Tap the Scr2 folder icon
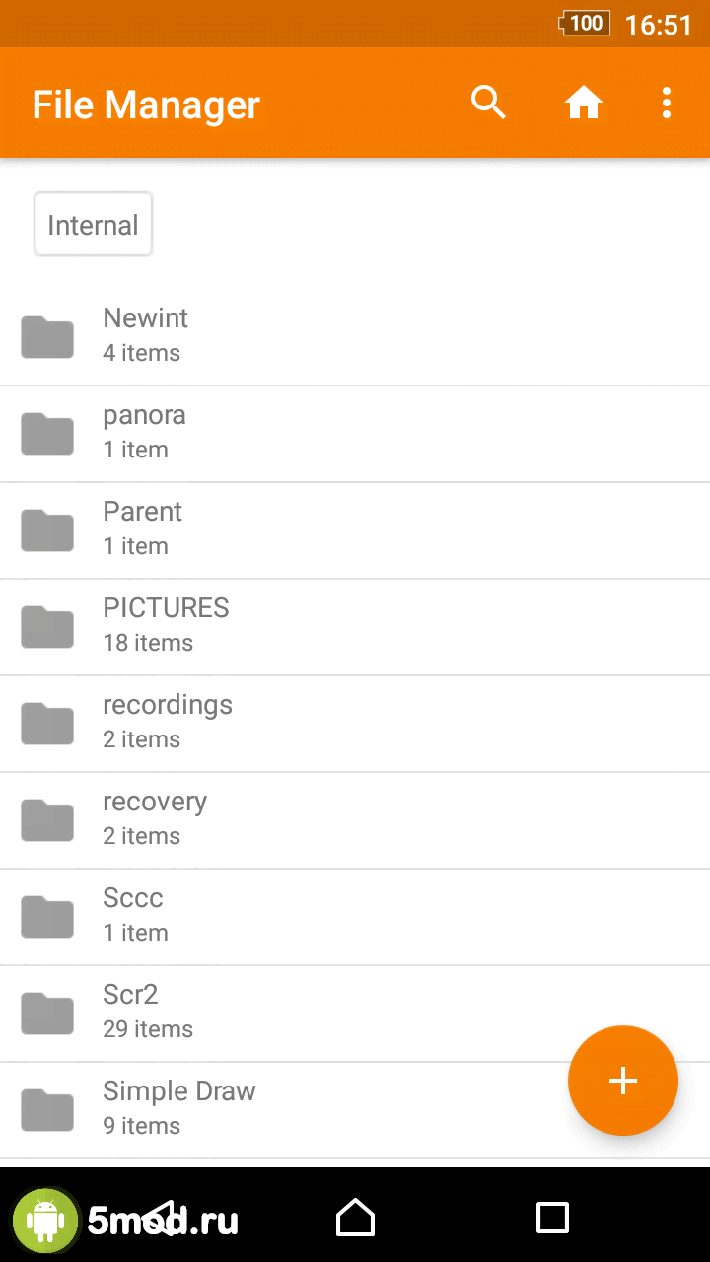Screen dimensions: 710x1262 (x=47, y=1014)
